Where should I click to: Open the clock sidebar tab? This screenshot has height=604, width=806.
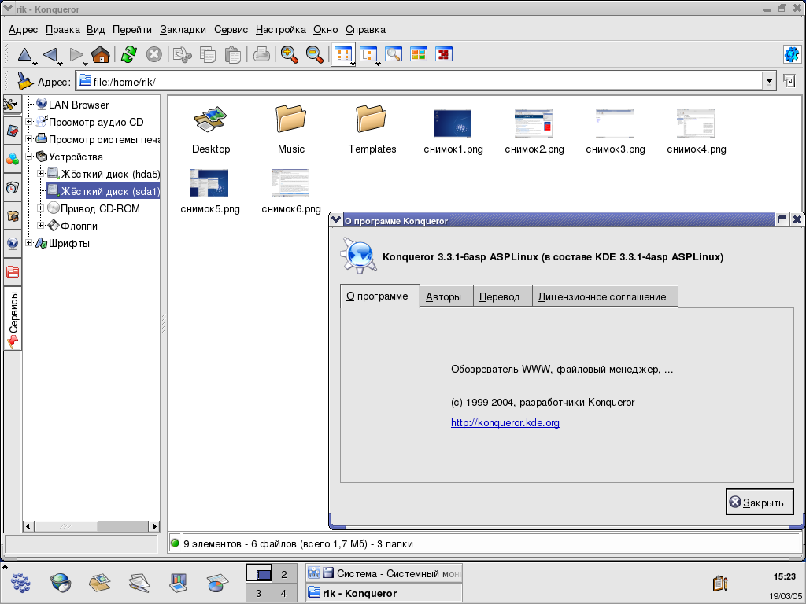[13, 187]
